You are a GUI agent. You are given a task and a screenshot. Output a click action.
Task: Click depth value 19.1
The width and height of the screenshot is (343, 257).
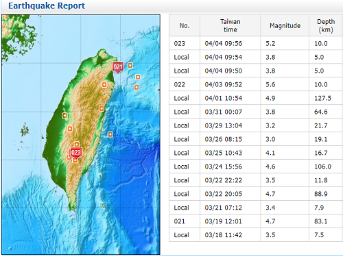pos(321,139)
